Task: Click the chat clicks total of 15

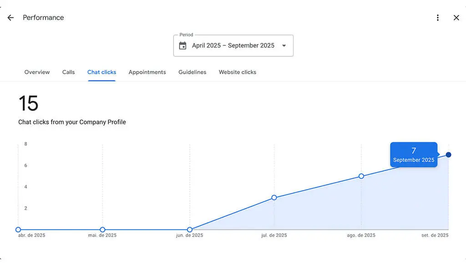Action: [x=29, y=104]
